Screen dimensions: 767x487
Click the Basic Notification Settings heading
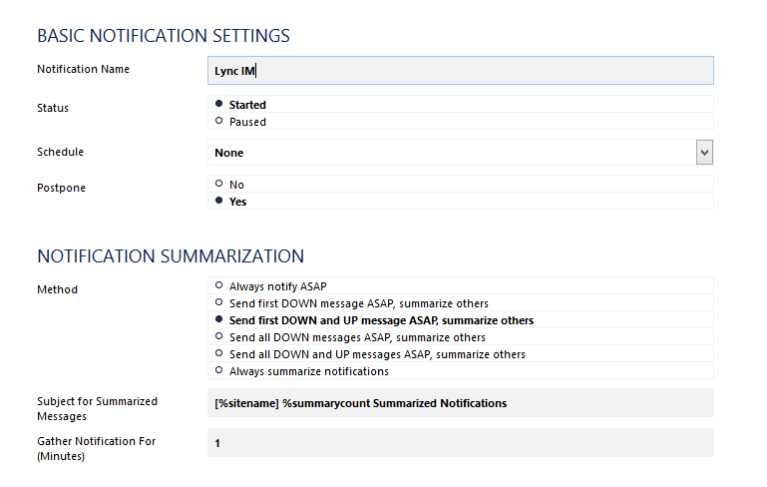164,36
